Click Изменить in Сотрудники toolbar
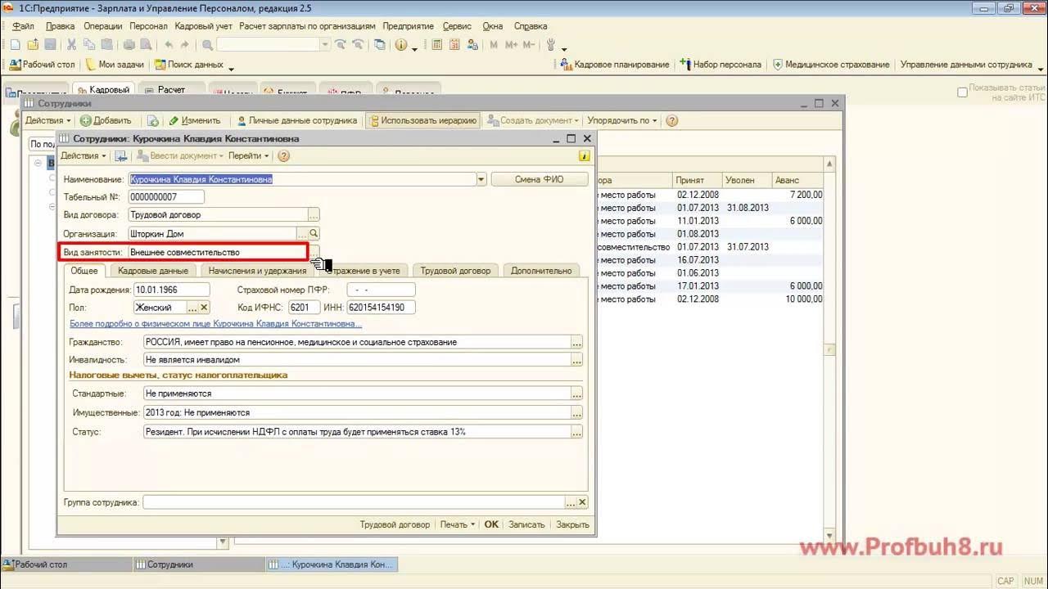1048x589 pixels. click(194, 120)
